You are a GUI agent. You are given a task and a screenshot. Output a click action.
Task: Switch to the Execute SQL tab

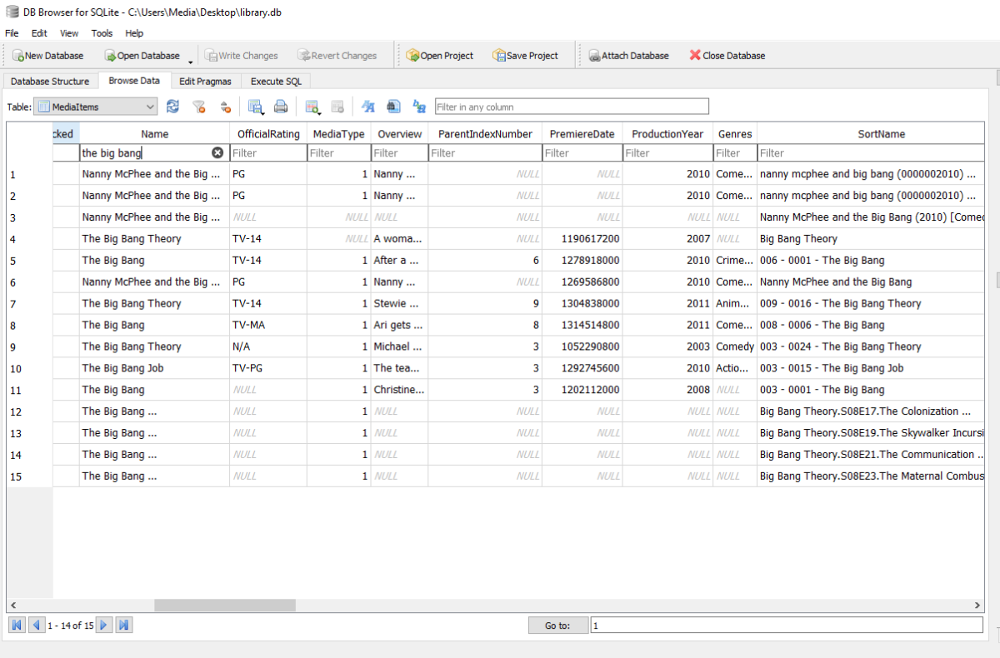(x=276, y=82)
